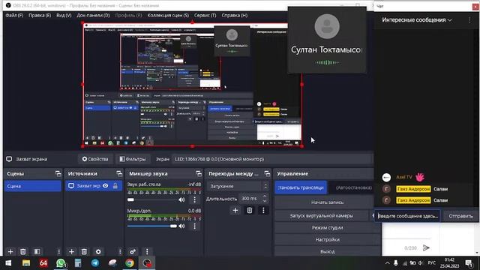This screenshot has height=270, width=480.
Task: Open the Затухание transition dropdown
Action: [238, 186]
